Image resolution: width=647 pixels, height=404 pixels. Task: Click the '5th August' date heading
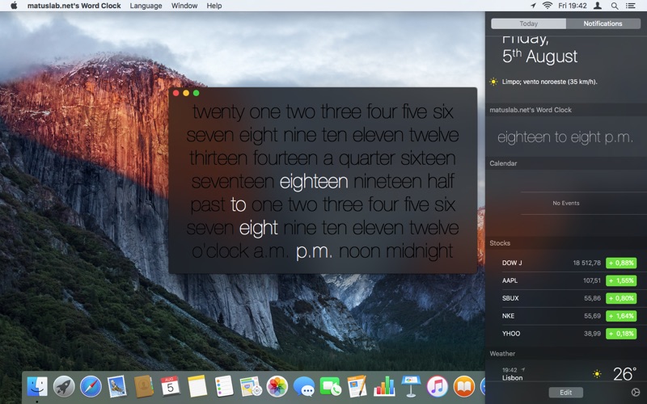[539, 57]
